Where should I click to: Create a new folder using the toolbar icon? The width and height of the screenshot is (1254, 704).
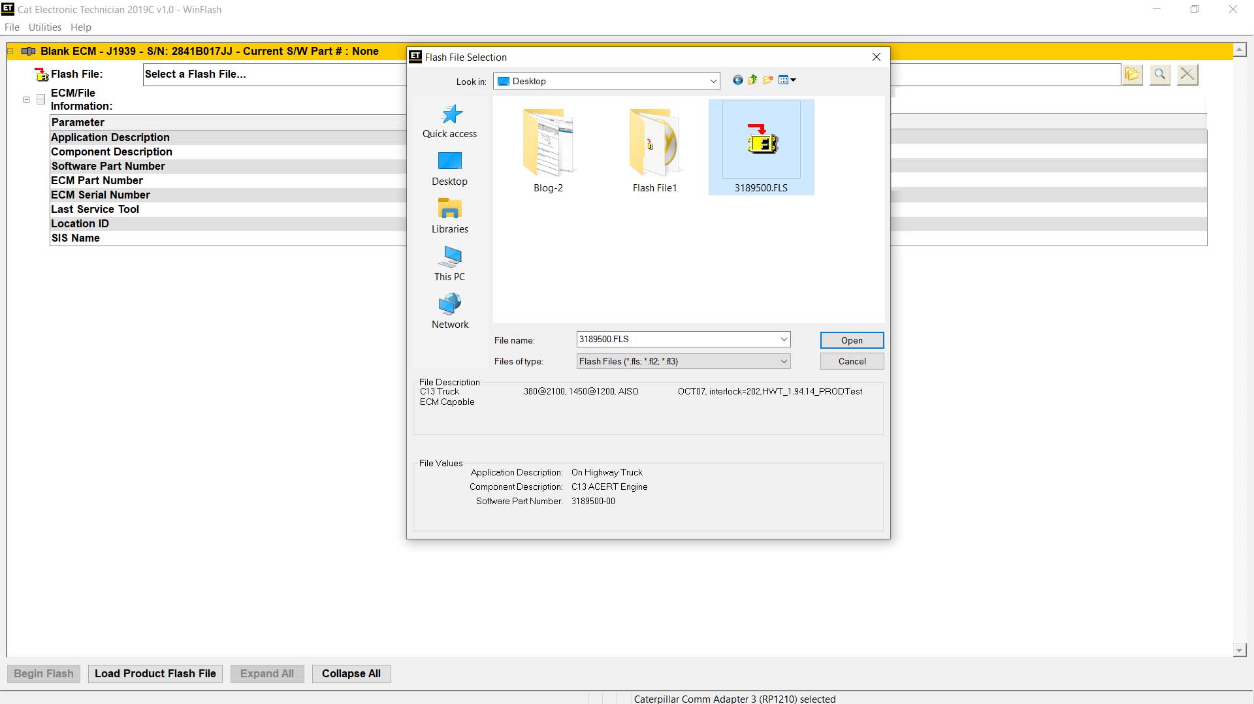pyautogui.click(x=769, y=80)
